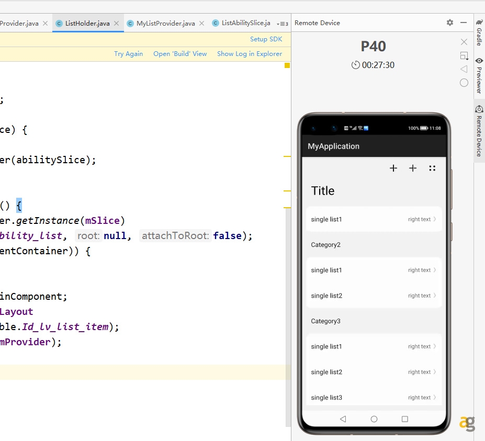The width and height of the screenshot is (485, 441).
Task: Click the X icon to end device session
Action: pos(464,41)
